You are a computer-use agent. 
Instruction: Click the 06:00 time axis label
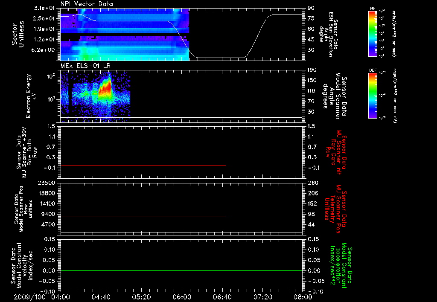click(x=182, y=297)
